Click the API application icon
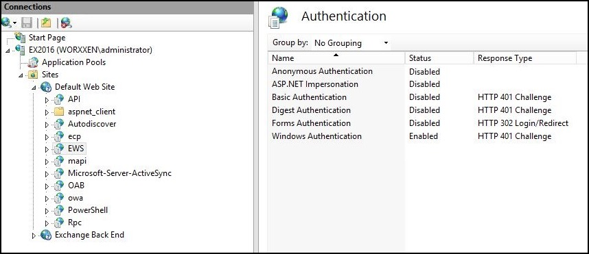 59,99
